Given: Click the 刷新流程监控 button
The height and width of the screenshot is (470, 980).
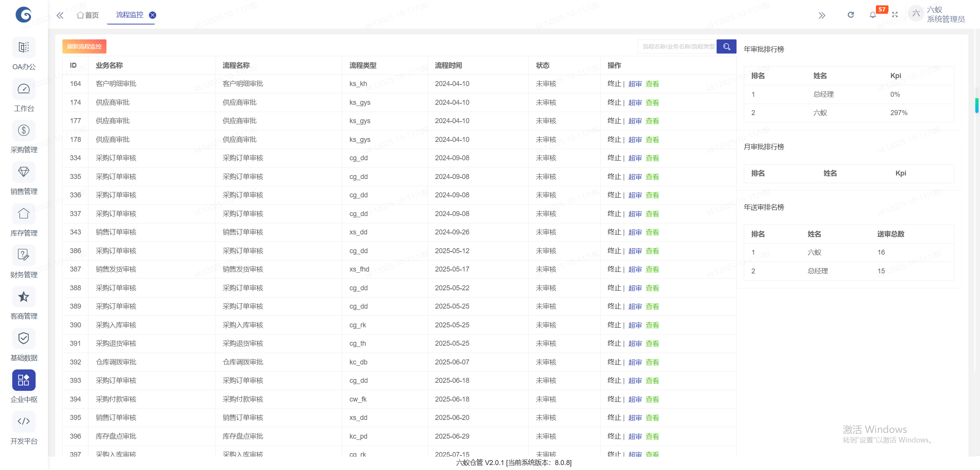Looking at the screenshot, I should point(84,47).
